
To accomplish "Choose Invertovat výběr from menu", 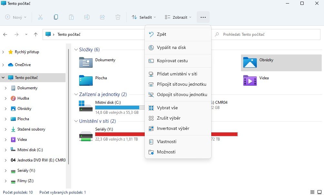I will 178,128.
